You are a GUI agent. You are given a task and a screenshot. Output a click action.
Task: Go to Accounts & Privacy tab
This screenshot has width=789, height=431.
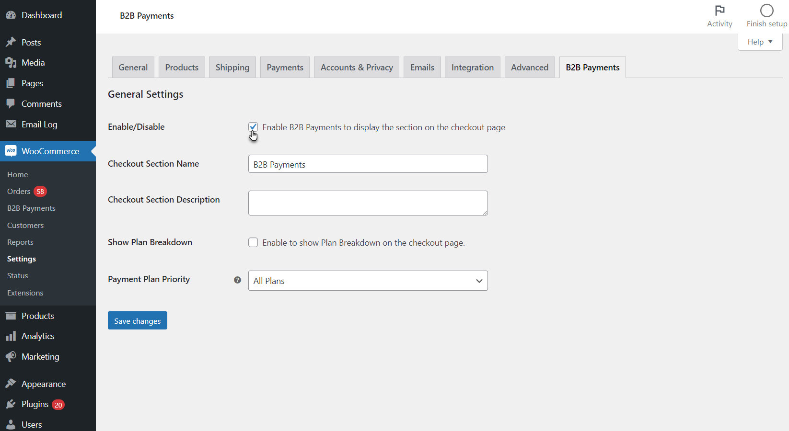pos(357,68)
